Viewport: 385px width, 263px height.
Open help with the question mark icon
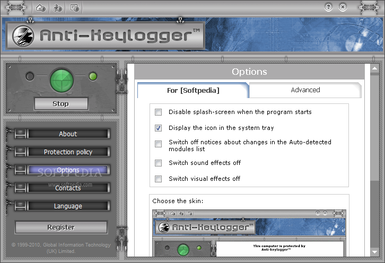[x=328, y=7]
